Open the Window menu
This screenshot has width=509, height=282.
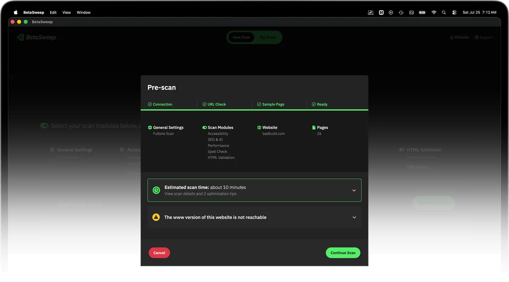pos(84,12)
